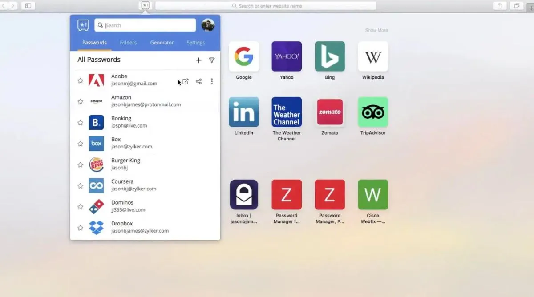Toggle favorite star for Box
Image resolution: width=534 pixels, height=297 pixels.
(x=81, y=144)
